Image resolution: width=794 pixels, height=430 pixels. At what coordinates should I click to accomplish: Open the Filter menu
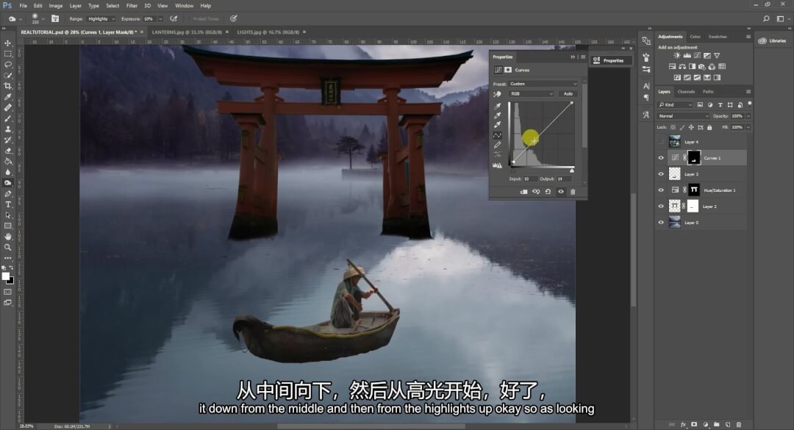point(132,6)
